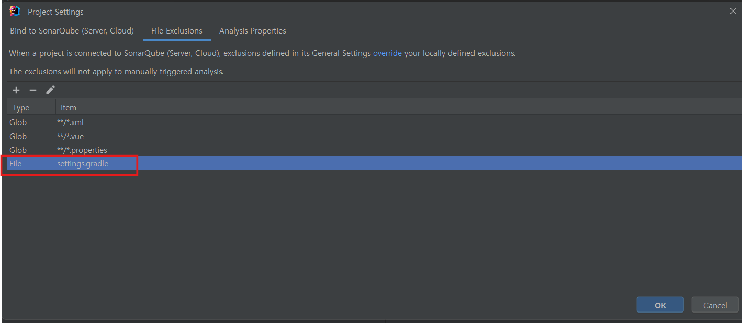Image resolution: width=742 pixels, height=323 pixels.
Task: Click the remove exclusion minus icon
Action: tap(33, 90)
